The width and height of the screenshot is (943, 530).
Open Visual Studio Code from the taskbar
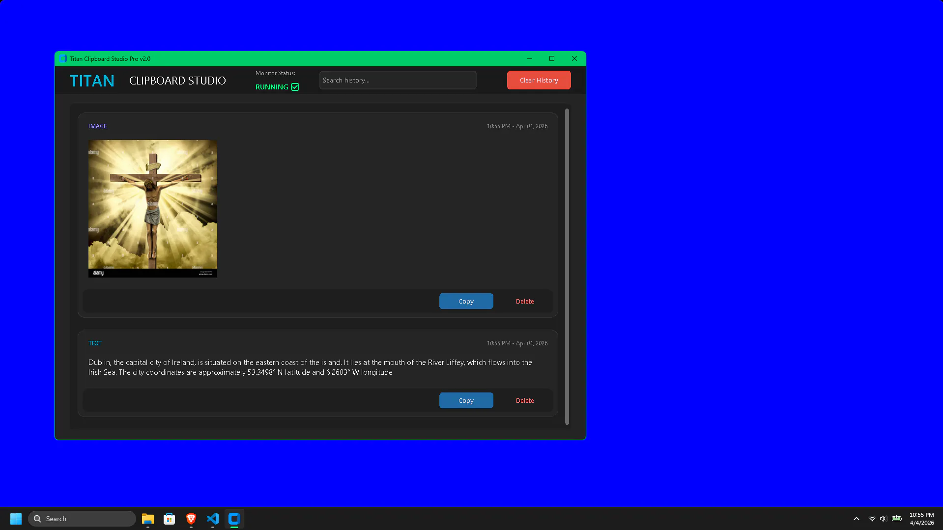click(x=213, y=519)
